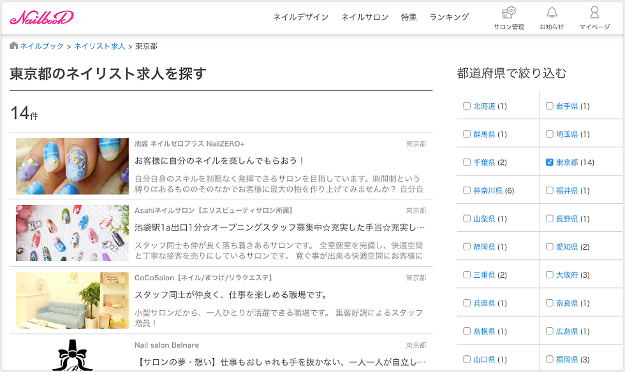Viewport: 625px width, 372px height.
Task: Click the home icon in breadcrumb
Action: [13, 45]
